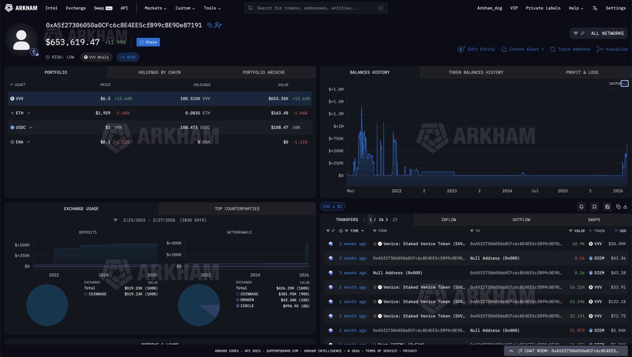Click the save disk icon above transfers
Image resolution: width=632 pixels, height=357 pixels.
608,207
